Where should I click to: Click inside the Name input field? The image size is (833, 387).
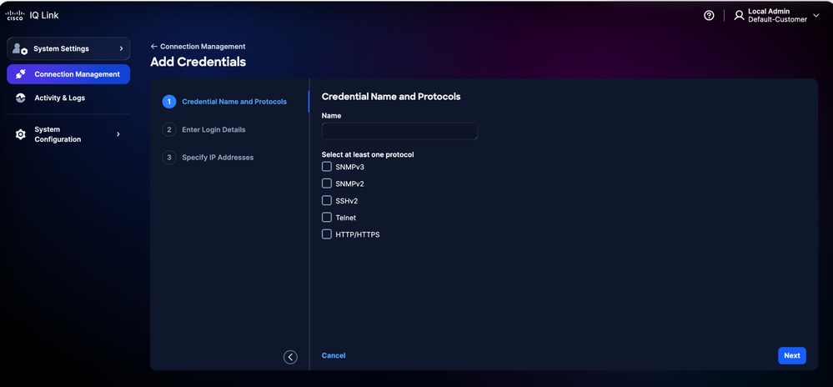click(x=399, y=131)
